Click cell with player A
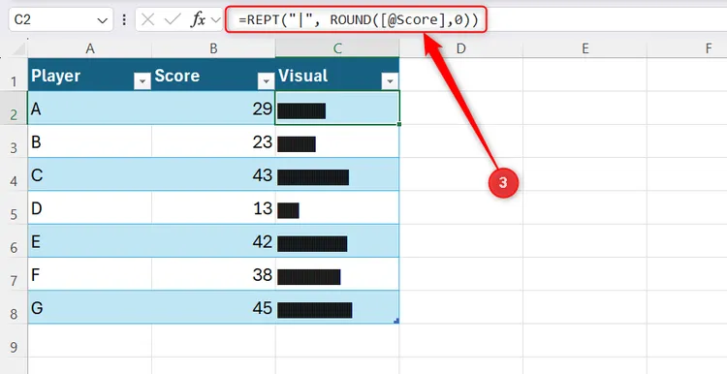 (90, 108)
